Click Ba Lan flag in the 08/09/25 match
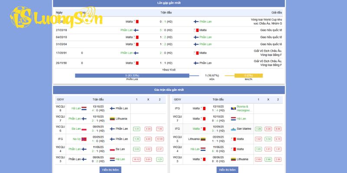 [84, 129]
